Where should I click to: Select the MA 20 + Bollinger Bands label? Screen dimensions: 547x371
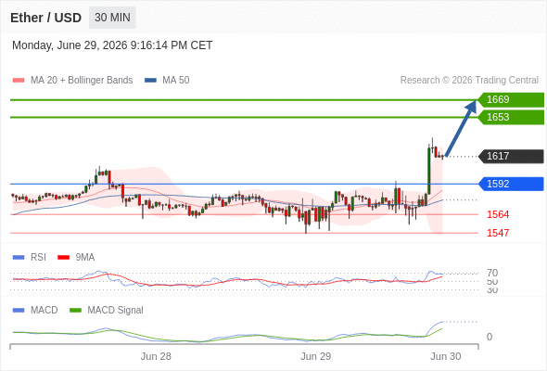pyautogui.click(x=82, y=81)
